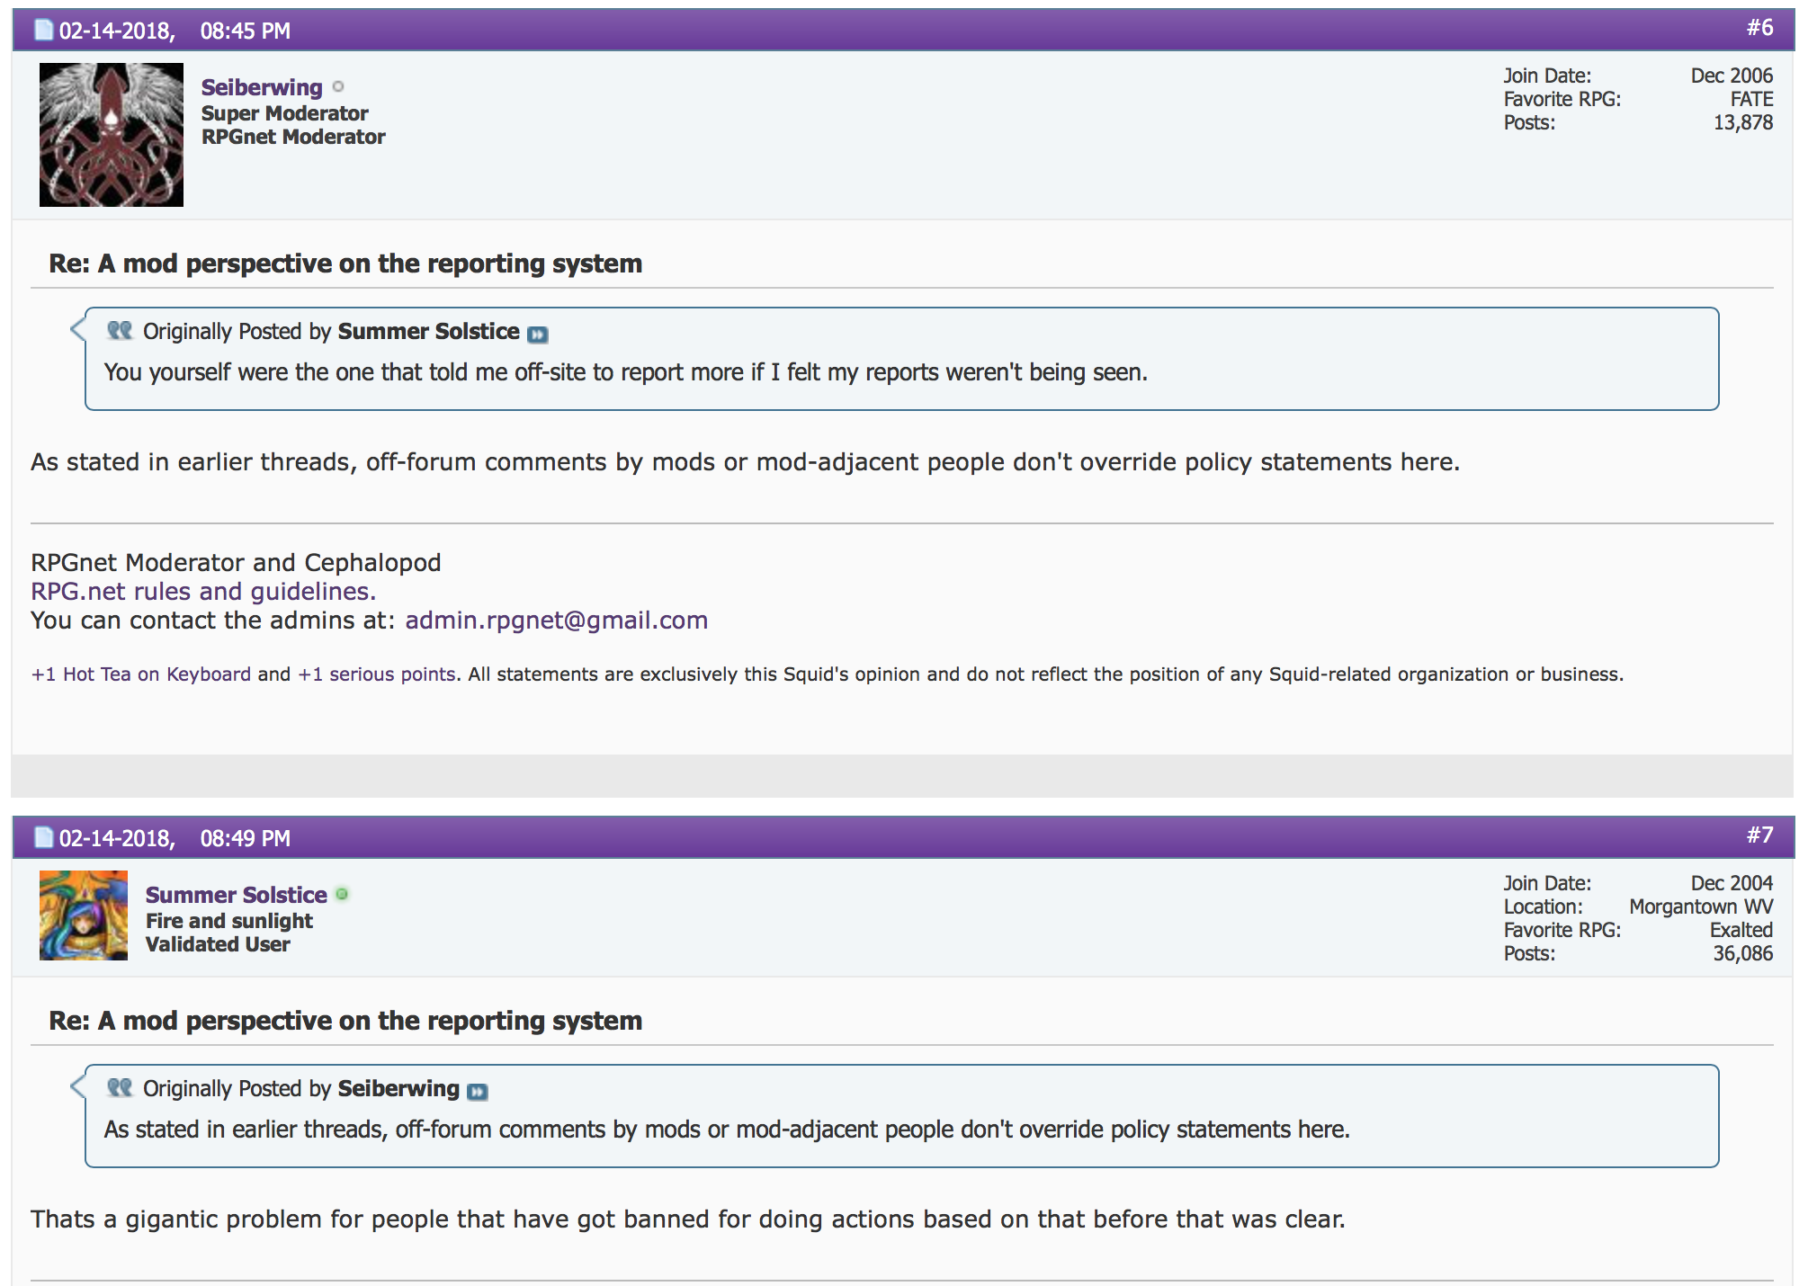The image size is (1817, 1286).
Task: Open RPG.net rules and guidelines link
Action: pos(203,592)
